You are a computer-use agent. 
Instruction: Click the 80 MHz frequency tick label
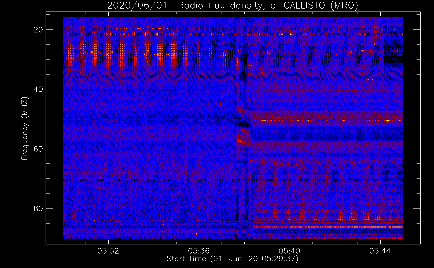[38, 208]
